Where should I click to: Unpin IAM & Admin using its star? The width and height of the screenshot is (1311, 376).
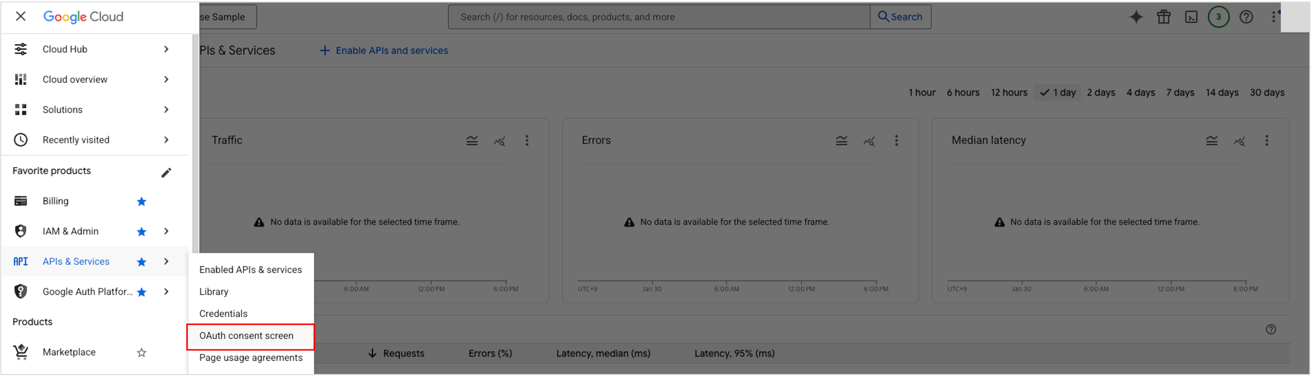142,232
